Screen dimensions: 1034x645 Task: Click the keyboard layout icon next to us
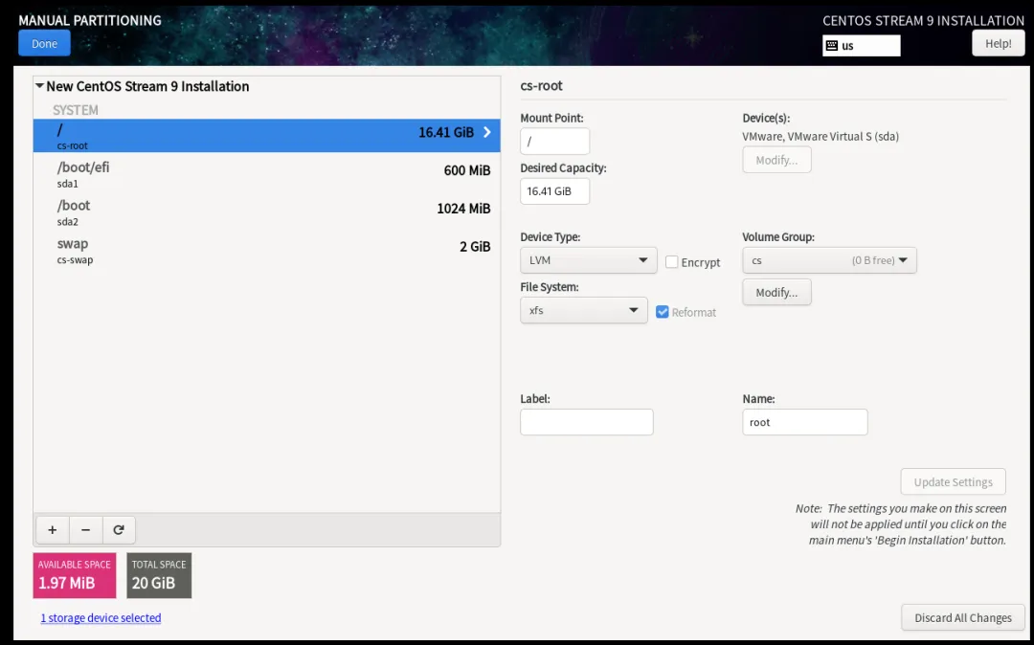(x=832, y=46)
